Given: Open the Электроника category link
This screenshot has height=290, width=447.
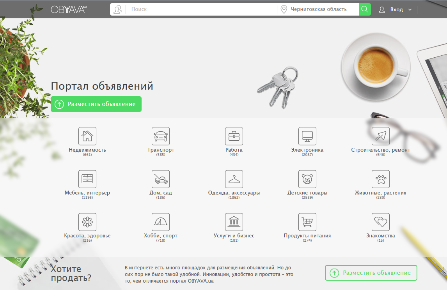Looking at the screenshot, I should click(x=307, y=150).
